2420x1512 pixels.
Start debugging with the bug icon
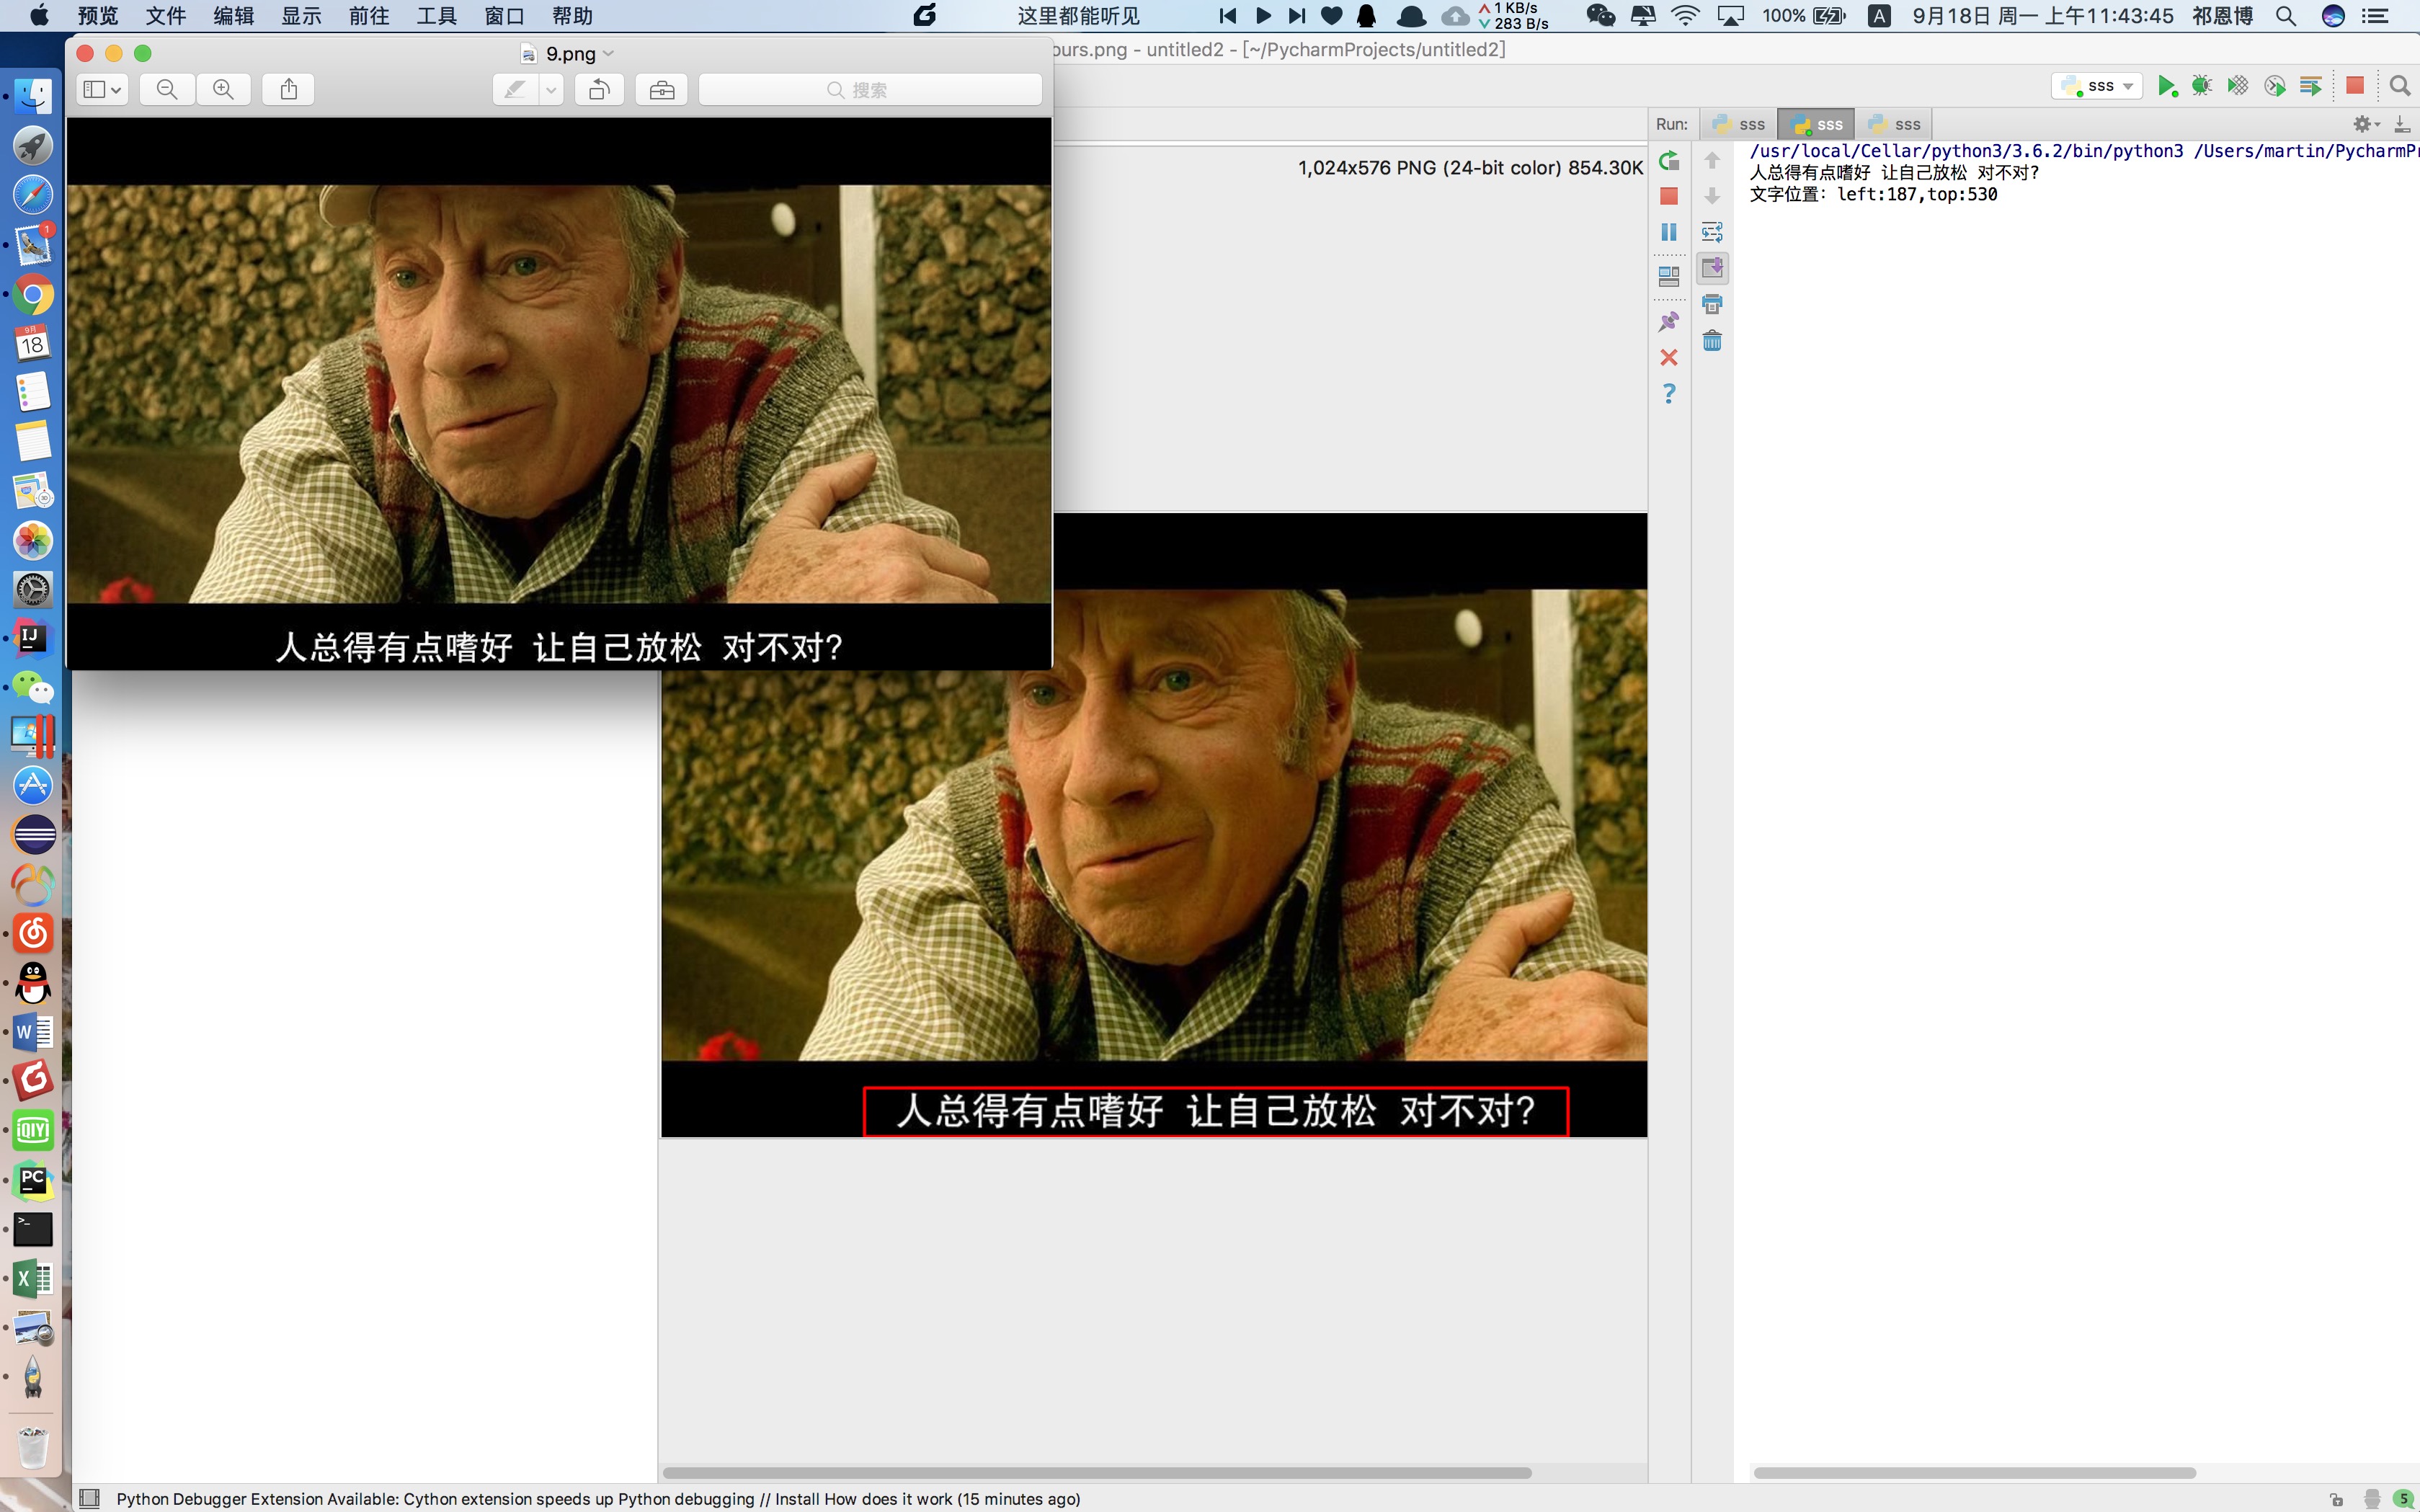pos(2201,87)
